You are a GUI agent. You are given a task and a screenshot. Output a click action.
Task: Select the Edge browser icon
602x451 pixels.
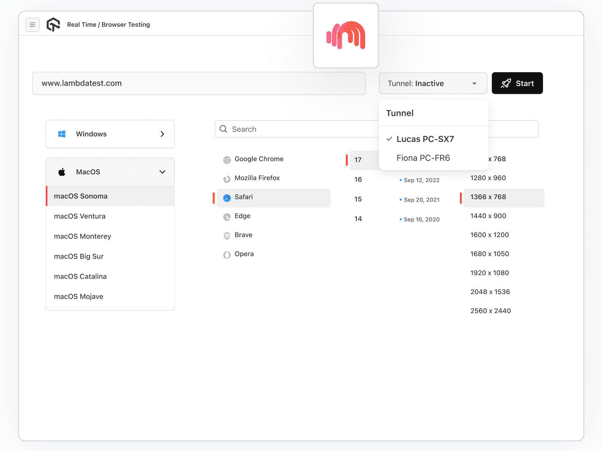227,217
